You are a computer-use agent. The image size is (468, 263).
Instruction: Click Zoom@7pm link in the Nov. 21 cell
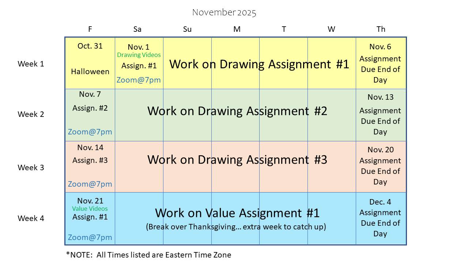(90, 237)
